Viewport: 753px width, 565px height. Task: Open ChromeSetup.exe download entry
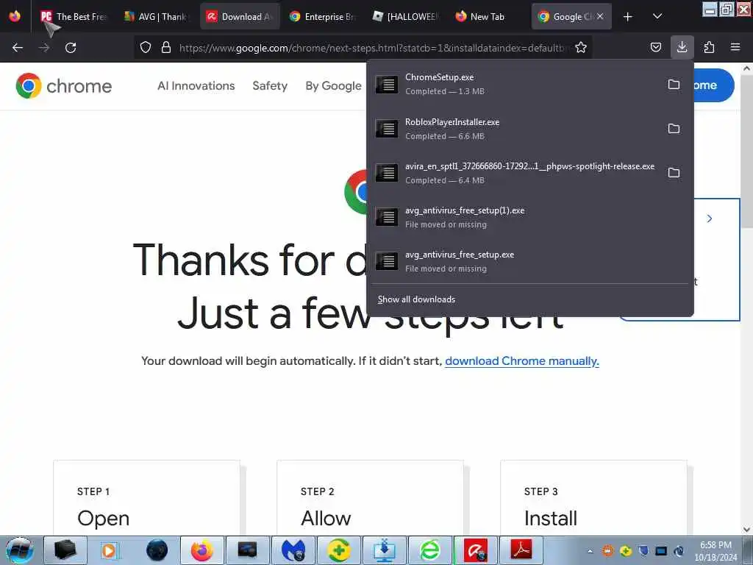click(x=517, y=85)
